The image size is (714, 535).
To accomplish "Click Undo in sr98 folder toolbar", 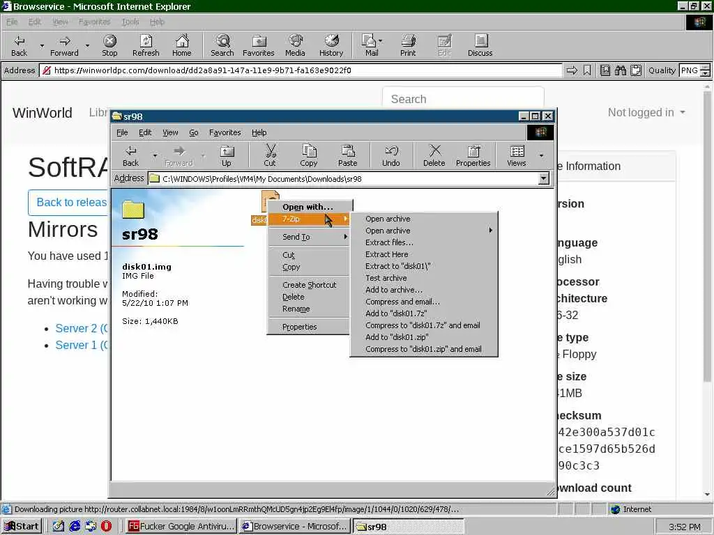I will [390, 156].
